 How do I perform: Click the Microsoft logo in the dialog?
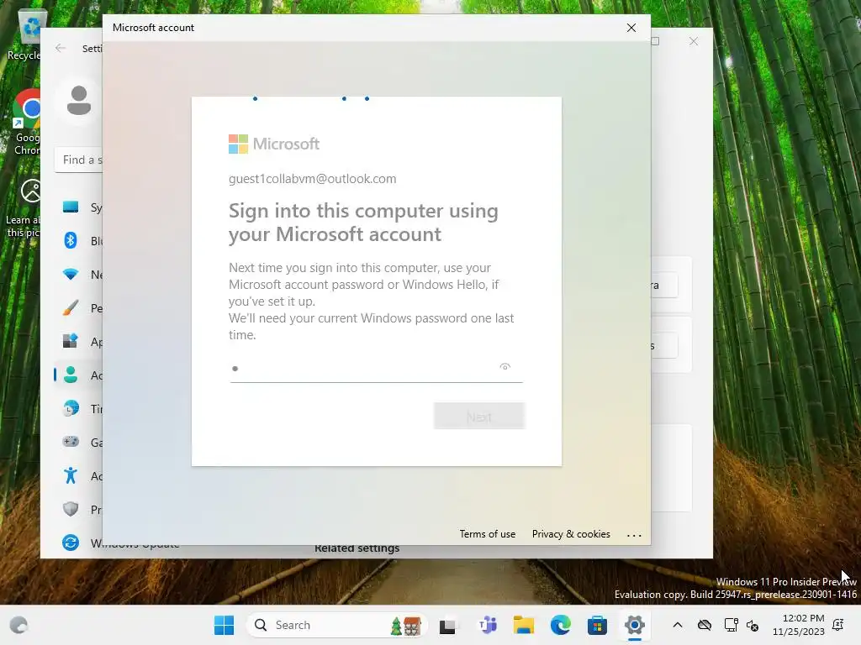274,144
